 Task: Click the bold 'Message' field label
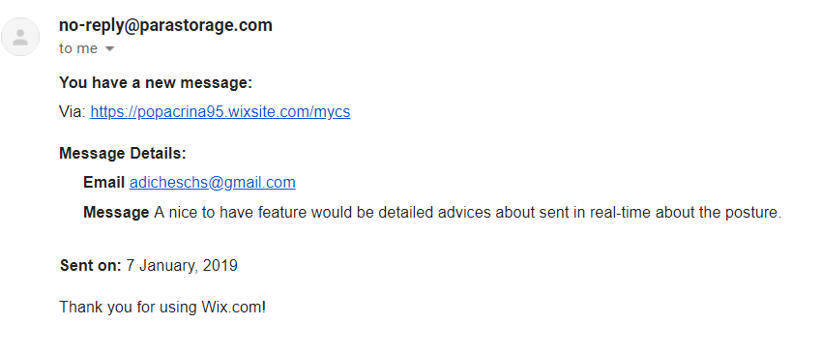click(x=116, y=213)
